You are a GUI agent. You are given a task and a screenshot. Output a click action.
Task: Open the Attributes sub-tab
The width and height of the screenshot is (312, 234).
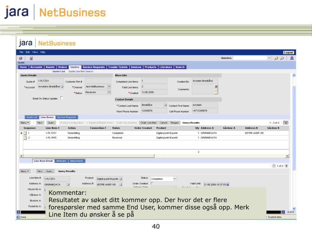(61, 161)
